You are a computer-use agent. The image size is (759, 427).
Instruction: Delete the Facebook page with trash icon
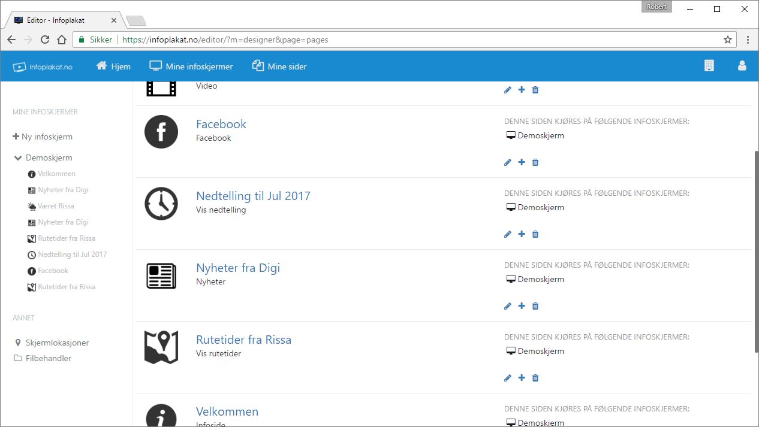click(x=535, y=162)
